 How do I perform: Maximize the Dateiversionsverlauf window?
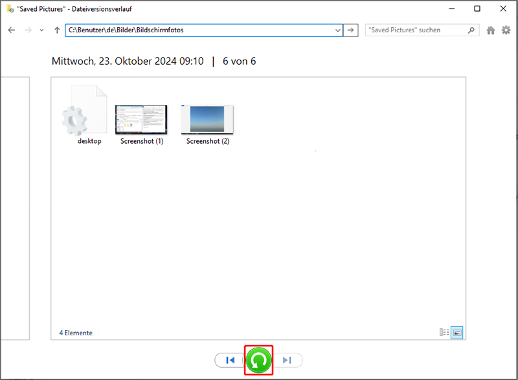477,8
